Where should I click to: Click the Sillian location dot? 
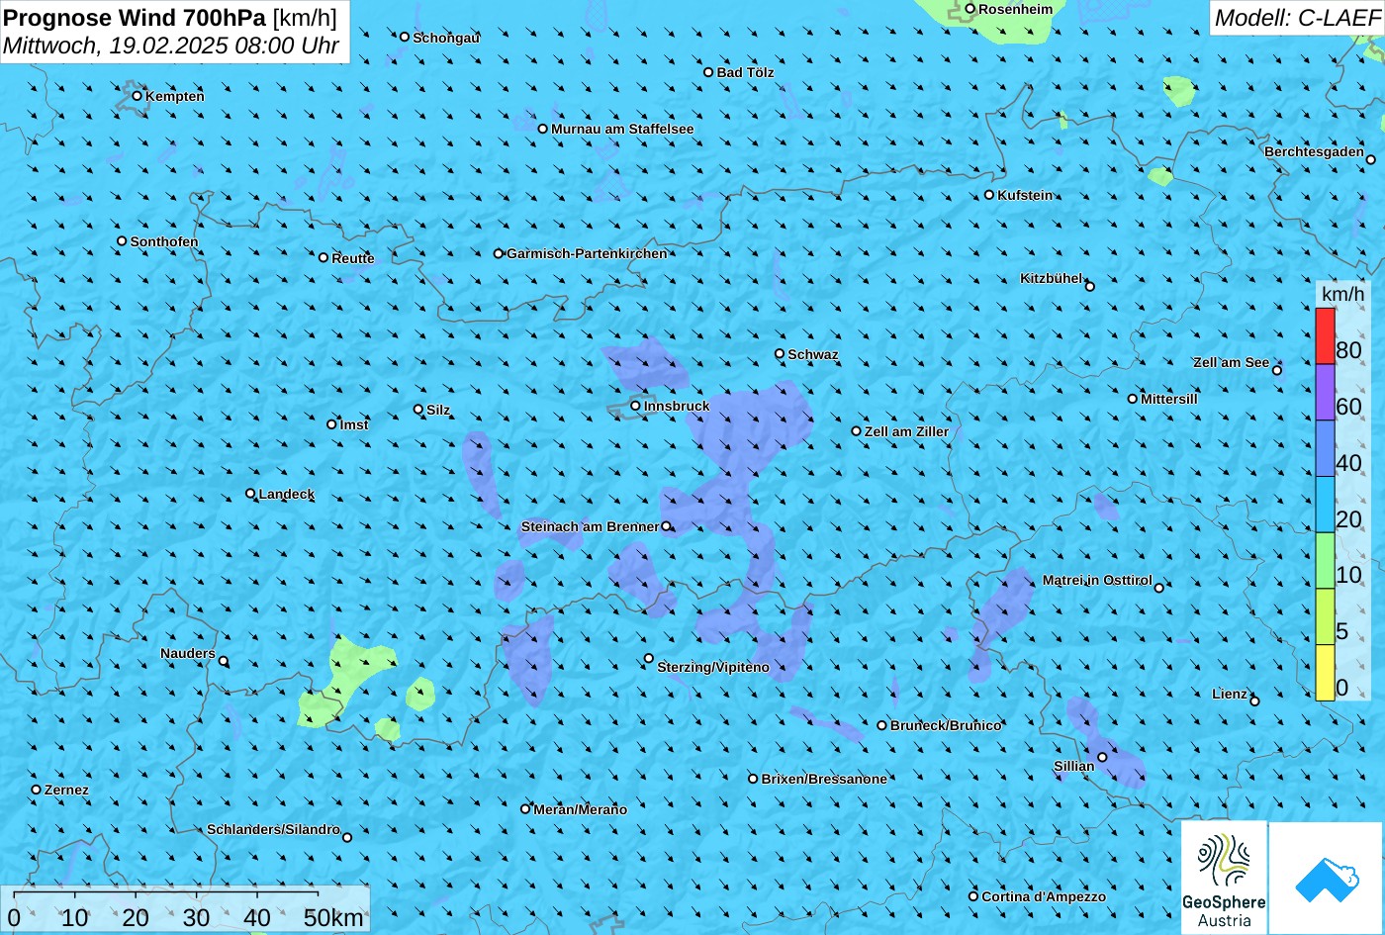coord(1102,758)
